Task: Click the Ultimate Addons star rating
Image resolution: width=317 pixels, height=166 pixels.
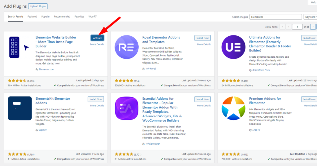Action: pos(231,81)
